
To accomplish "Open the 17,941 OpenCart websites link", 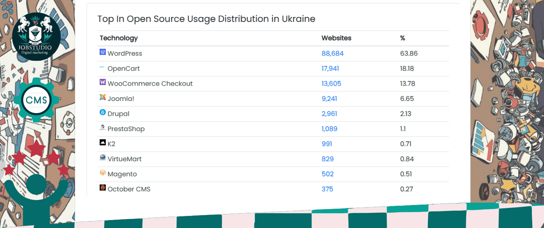I will tap(330, 69).
